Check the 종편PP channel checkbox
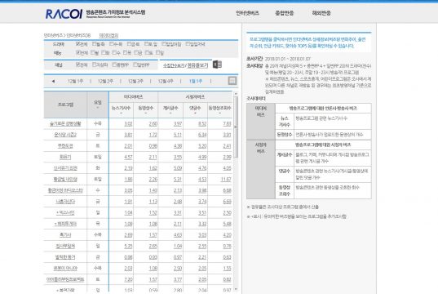The width and height of the screenshot is (438, 294). coord(114,65)
